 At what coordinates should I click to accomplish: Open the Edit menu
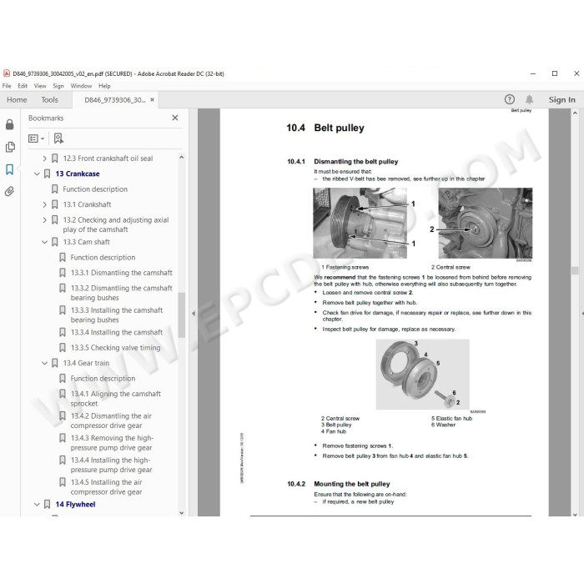tap(23, 86)
